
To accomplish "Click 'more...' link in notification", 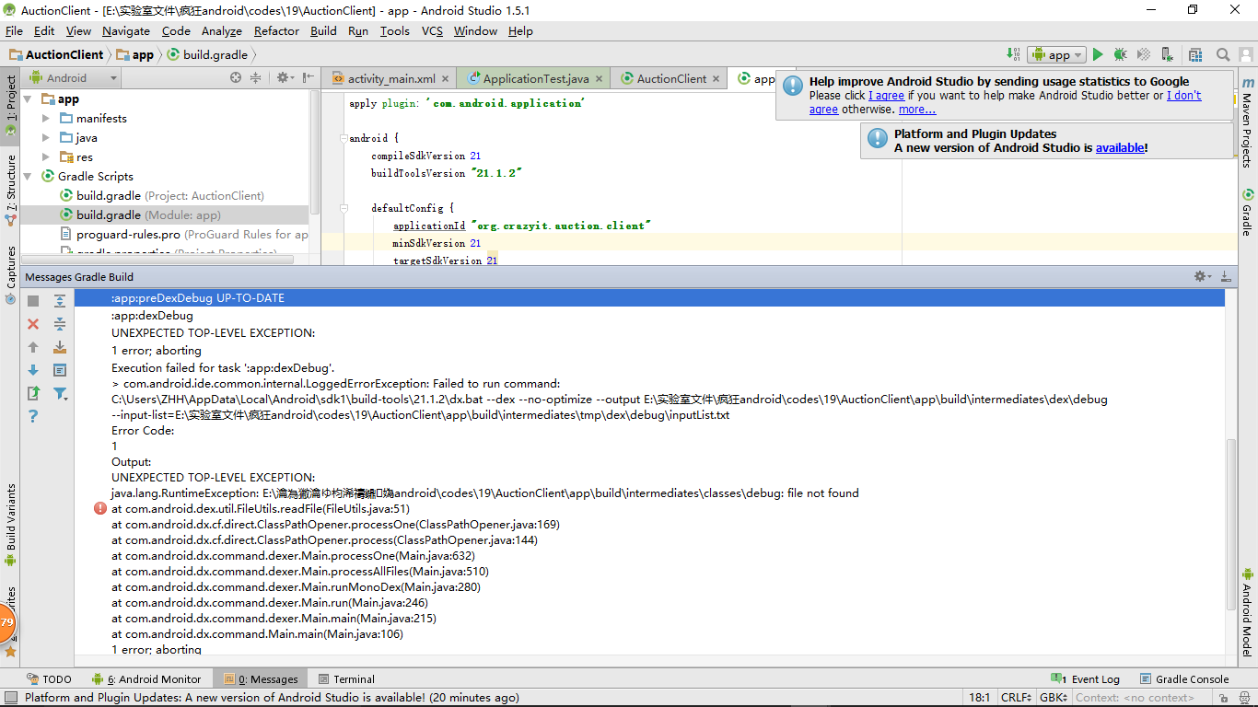I will 917,110.
